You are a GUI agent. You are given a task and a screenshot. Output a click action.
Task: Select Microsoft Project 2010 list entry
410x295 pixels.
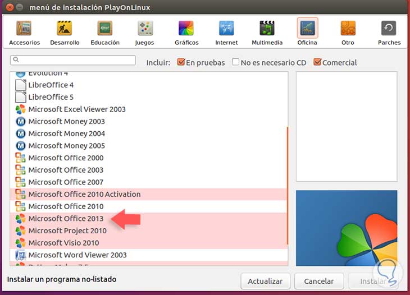click(x=149, y=231)
